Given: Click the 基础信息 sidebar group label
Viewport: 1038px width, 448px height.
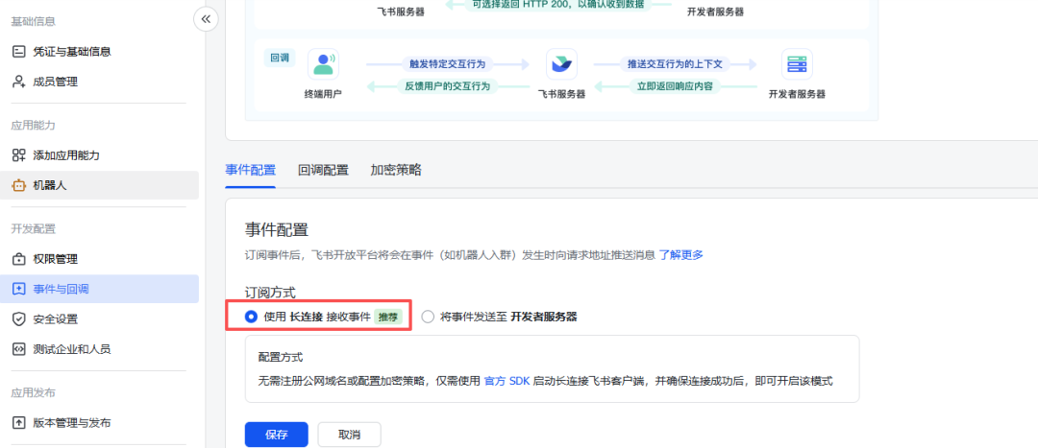Looking at the screenshot, I should coord(33,22).
